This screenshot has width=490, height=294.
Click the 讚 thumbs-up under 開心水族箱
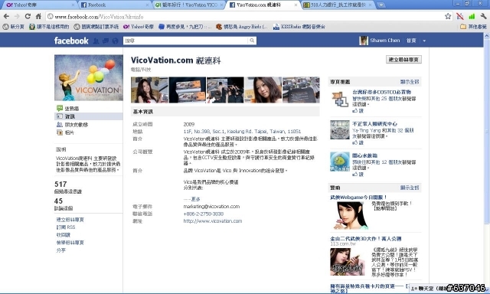click(358, 175)
